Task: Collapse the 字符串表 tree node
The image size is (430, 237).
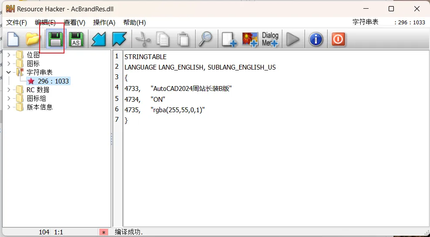Action: [x=9, y=73]
